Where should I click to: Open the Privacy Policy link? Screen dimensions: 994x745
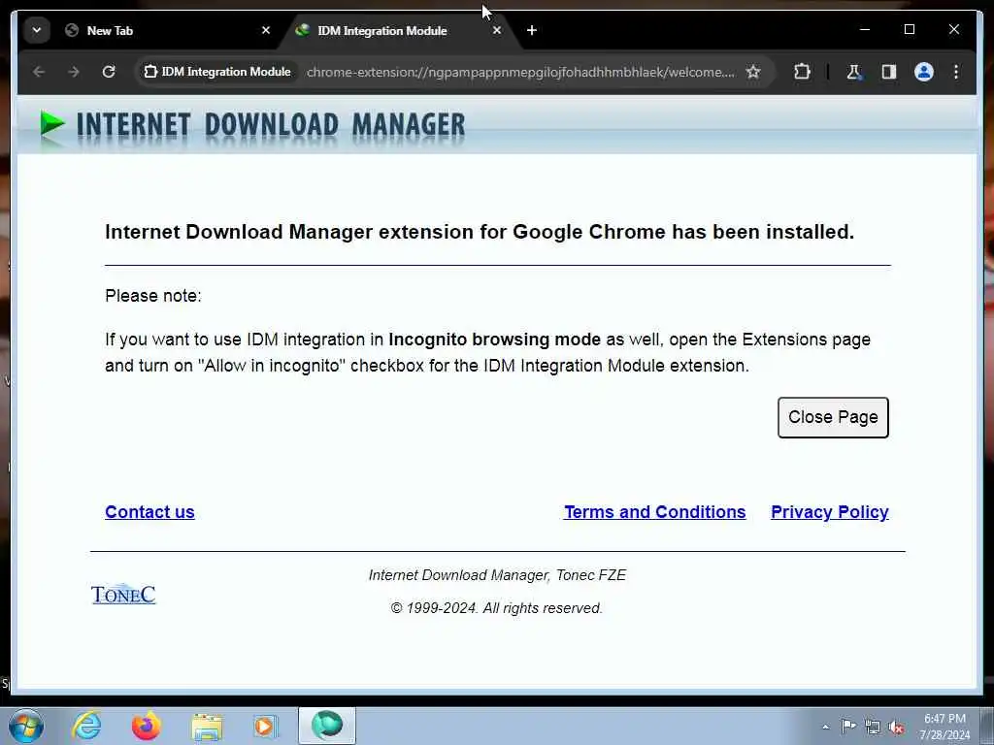[x=829, y=512]
